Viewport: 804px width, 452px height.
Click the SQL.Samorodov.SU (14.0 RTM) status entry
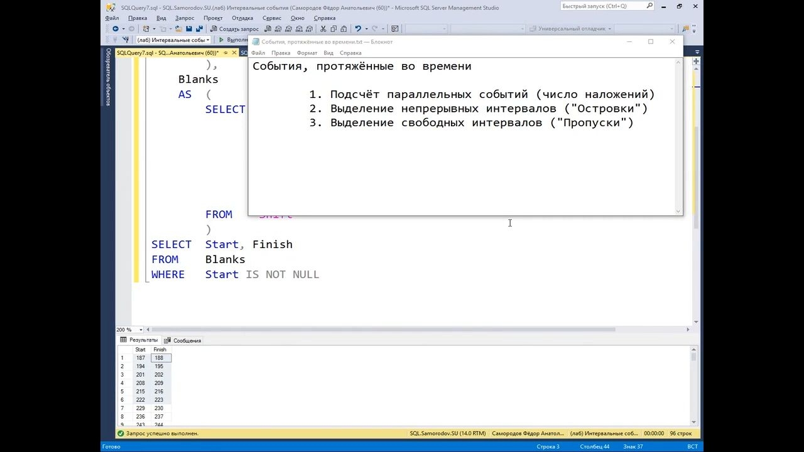(448, 433)
